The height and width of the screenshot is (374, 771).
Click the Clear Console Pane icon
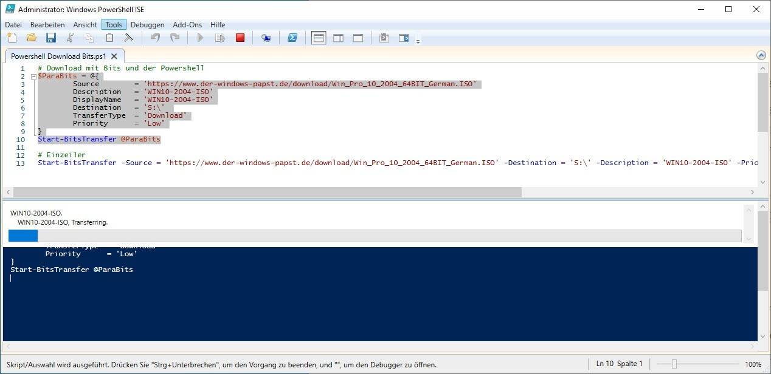coord(128,38)
